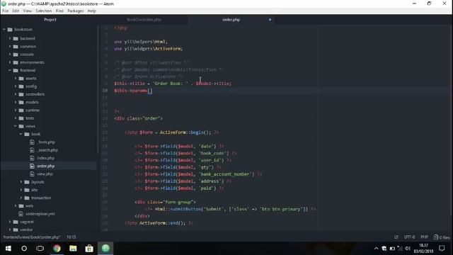
Task: Expand the layouts folder arrow
Action: coord(21,182)
